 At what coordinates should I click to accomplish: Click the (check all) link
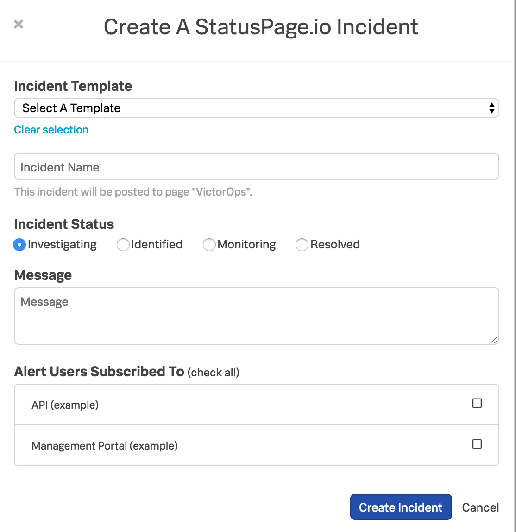click(x=213, y=372)
